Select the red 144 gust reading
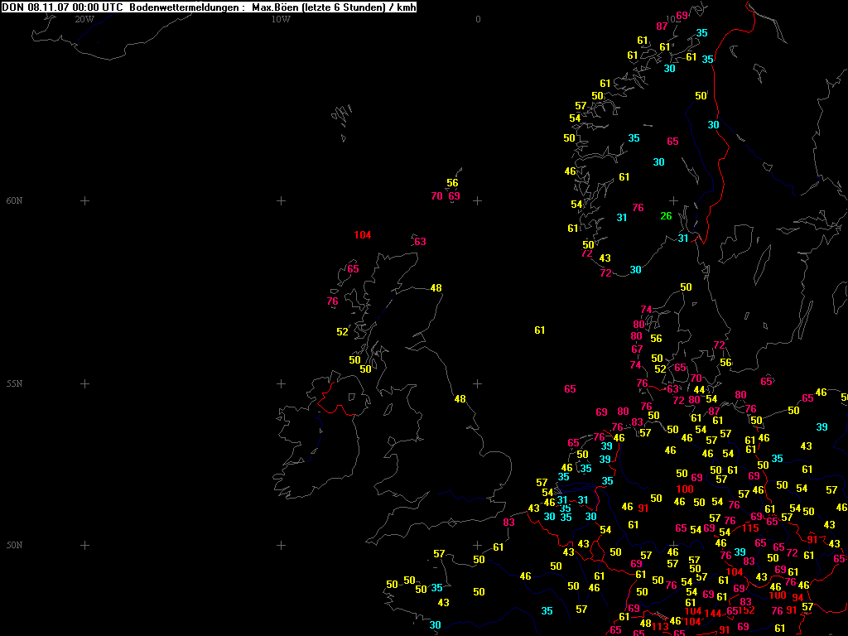 click(x=713, y=614)
